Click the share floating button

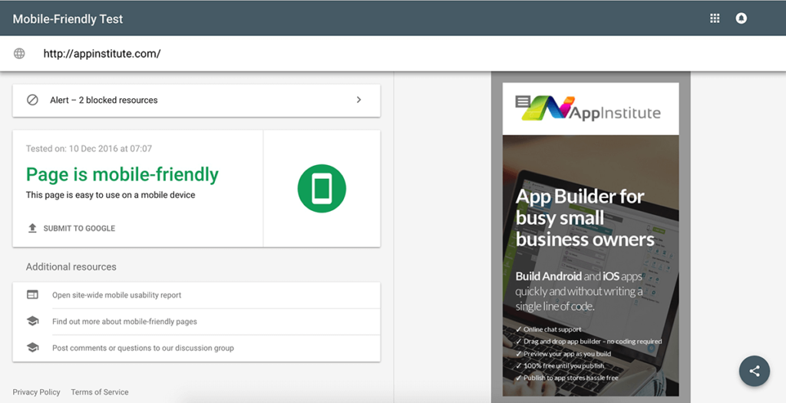754,371
